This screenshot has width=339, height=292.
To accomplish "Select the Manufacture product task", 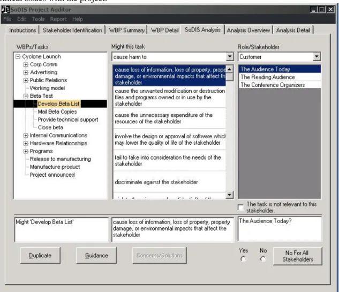I will (55, 167).
